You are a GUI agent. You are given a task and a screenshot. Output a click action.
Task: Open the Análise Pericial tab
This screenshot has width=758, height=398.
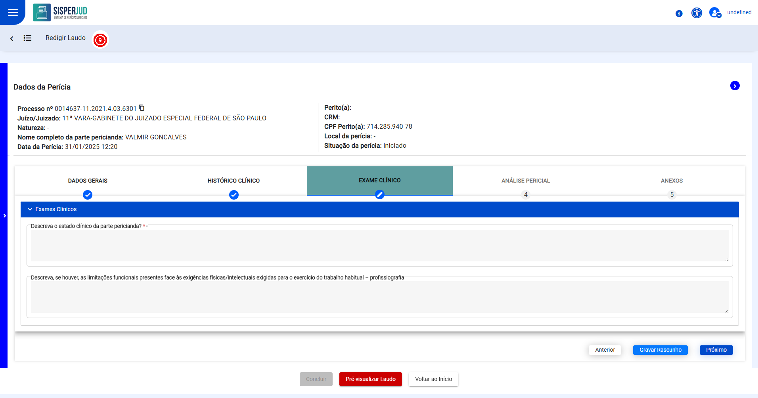[x=526, y=181]
